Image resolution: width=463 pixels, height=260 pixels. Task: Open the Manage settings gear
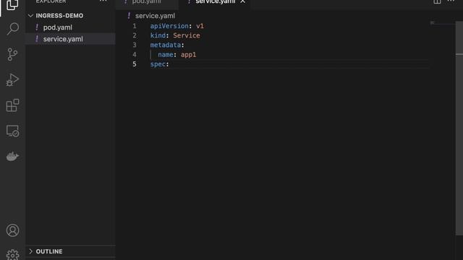(x=12, y=255)
